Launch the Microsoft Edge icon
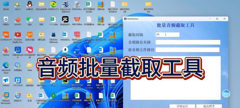Image resolution: width=240 pixels, height=108 pixels. pyautogui.click(x=6, y=65)
